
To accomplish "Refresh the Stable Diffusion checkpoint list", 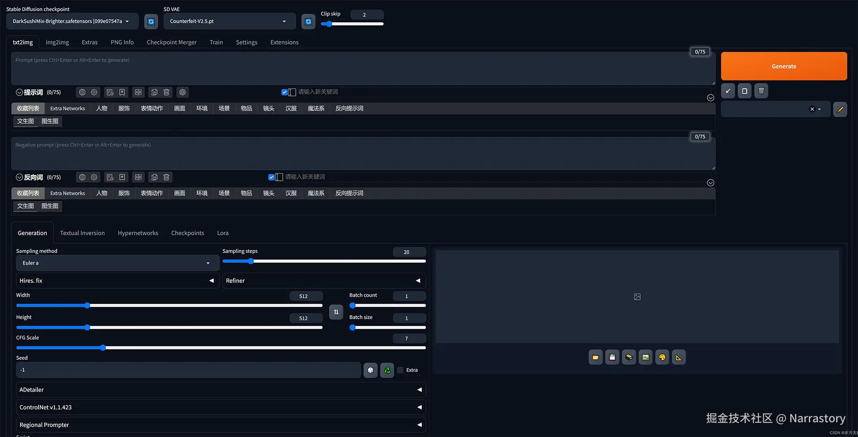I will click(151, 21).
